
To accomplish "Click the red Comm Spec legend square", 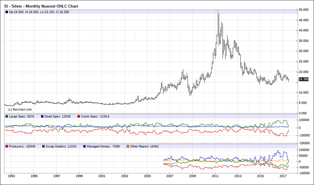I will coord(79,116).
